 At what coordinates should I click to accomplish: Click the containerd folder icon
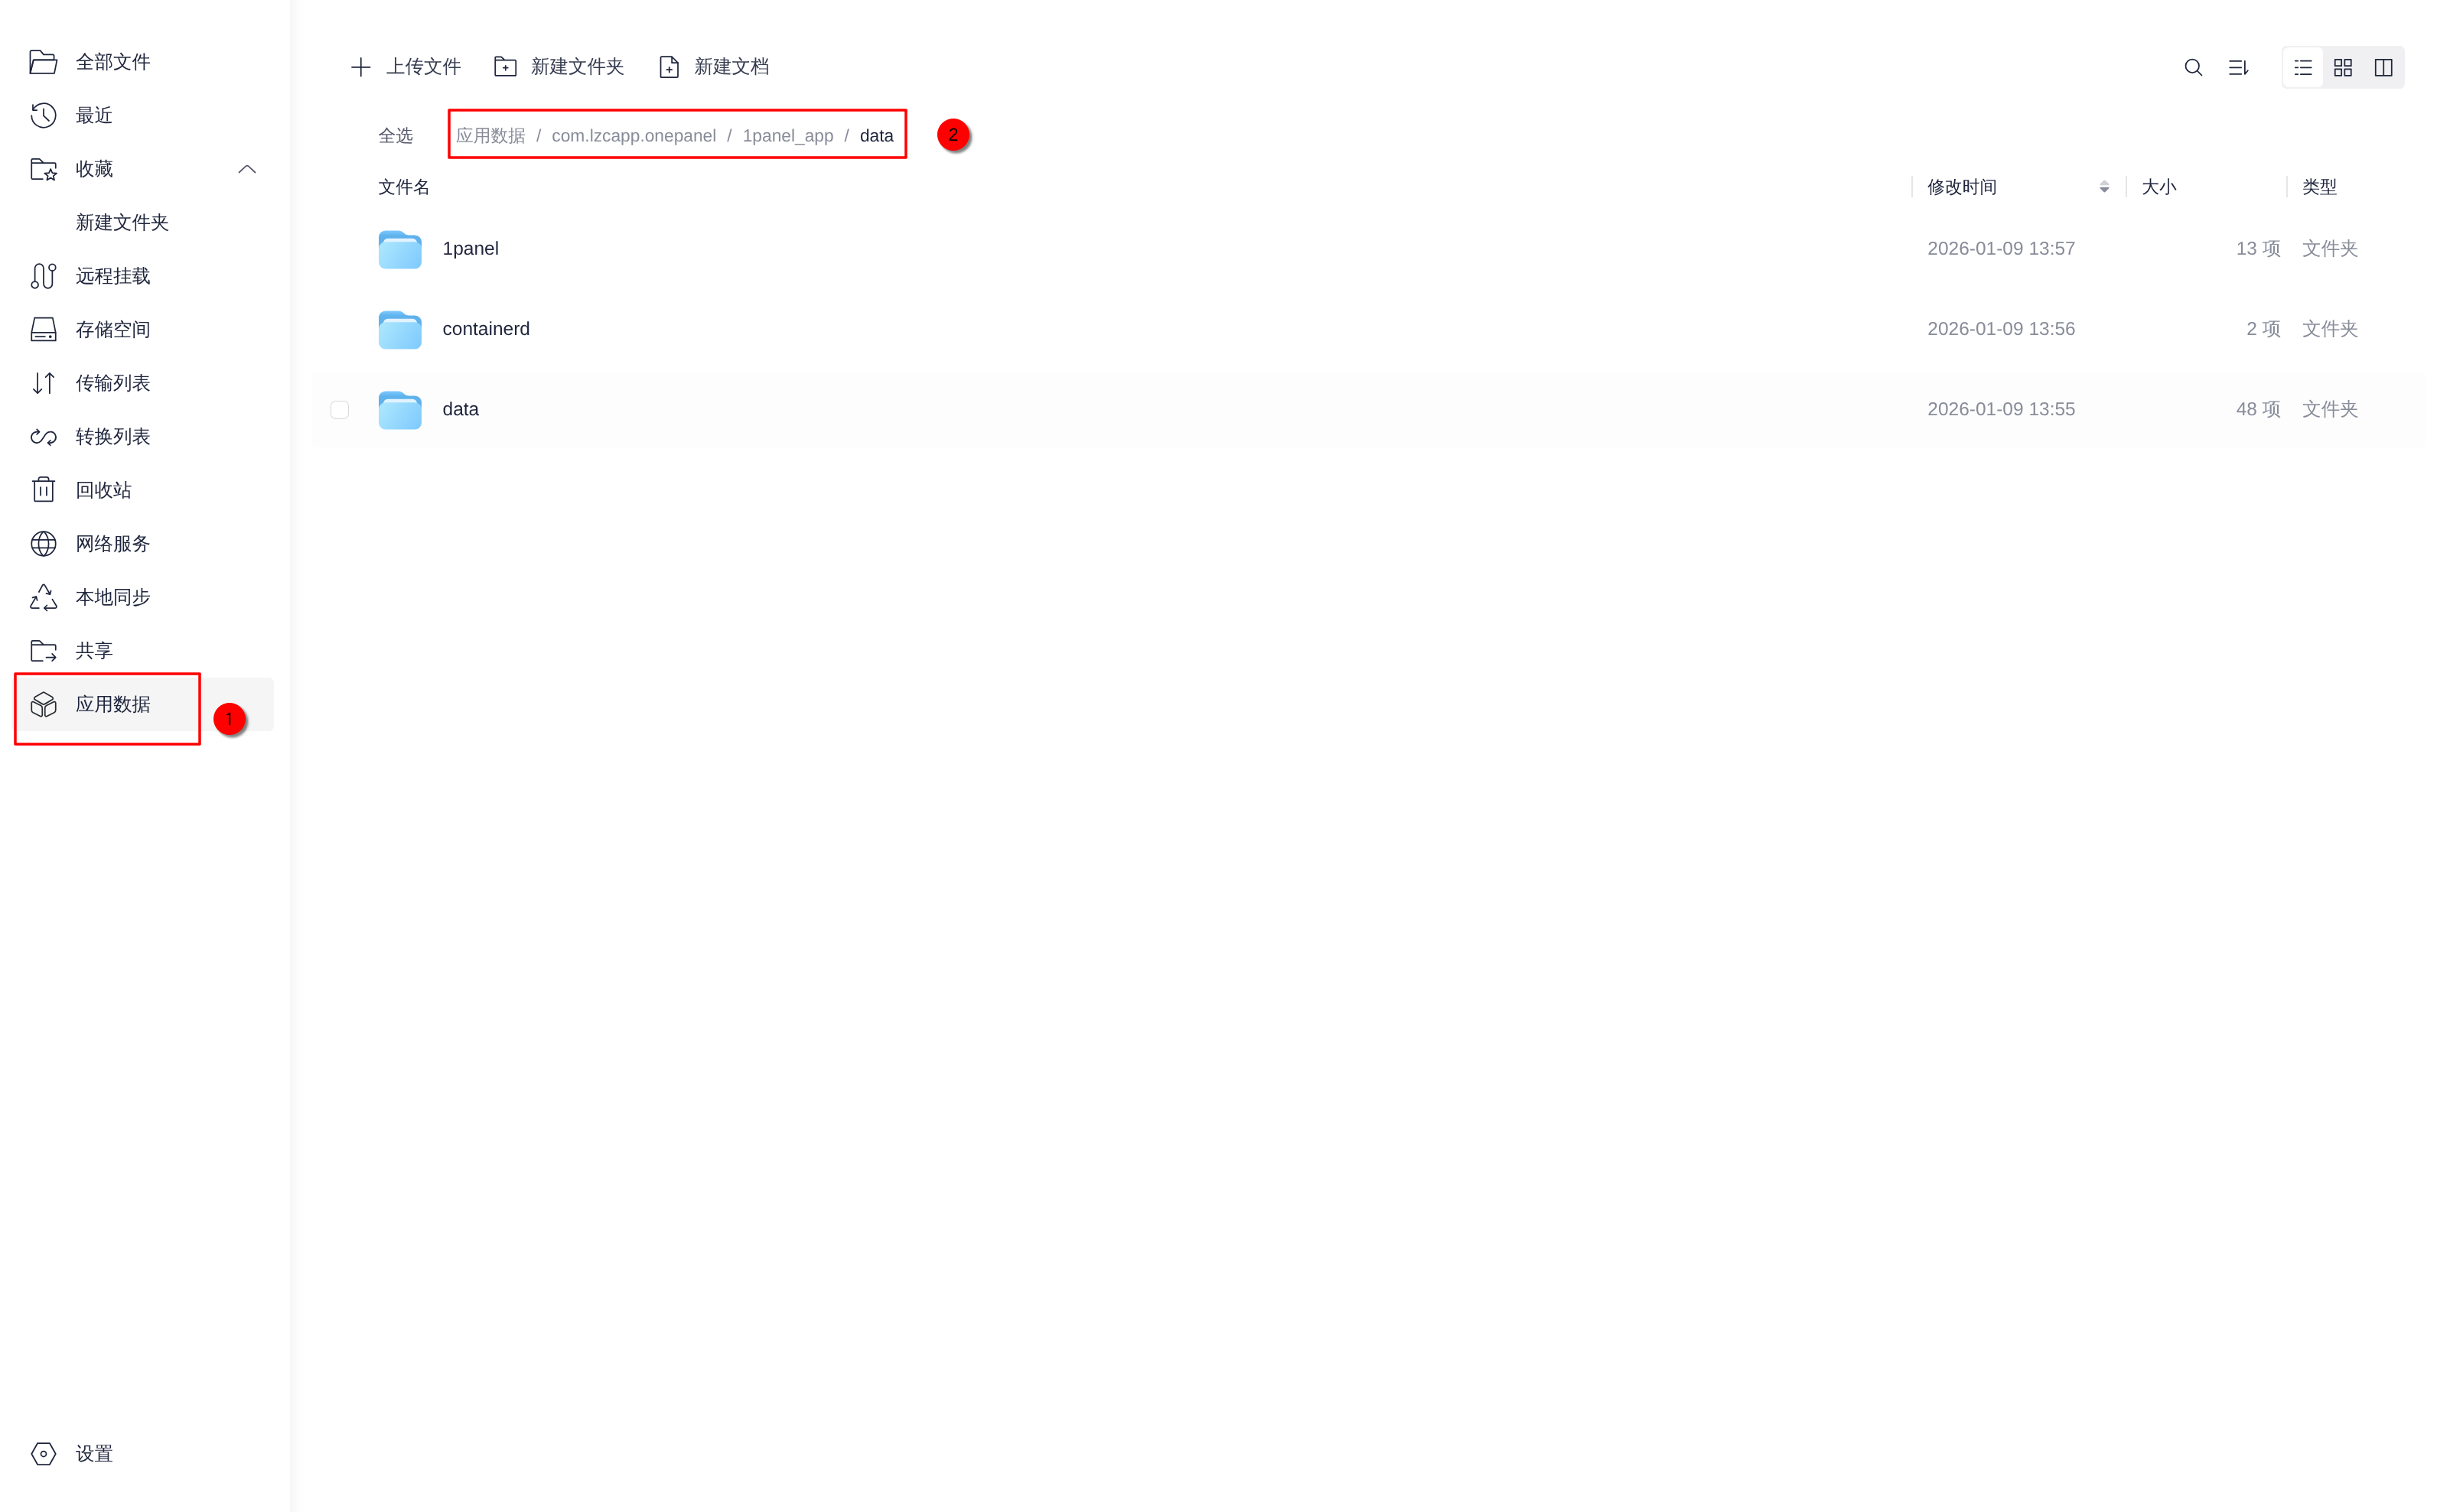click(400, 329)
